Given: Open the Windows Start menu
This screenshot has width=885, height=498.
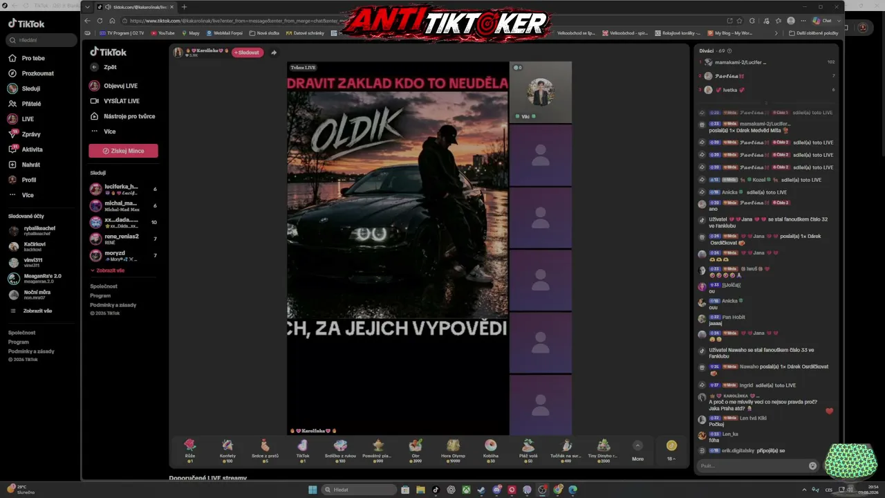Looking at the screenshot, I should pyautogui.click(x=313, y=490).
